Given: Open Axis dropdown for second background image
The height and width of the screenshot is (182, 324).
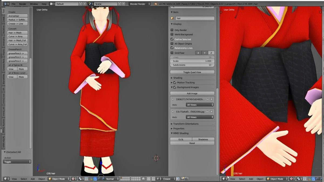Looking at the screenshot, I should [200, 117].
